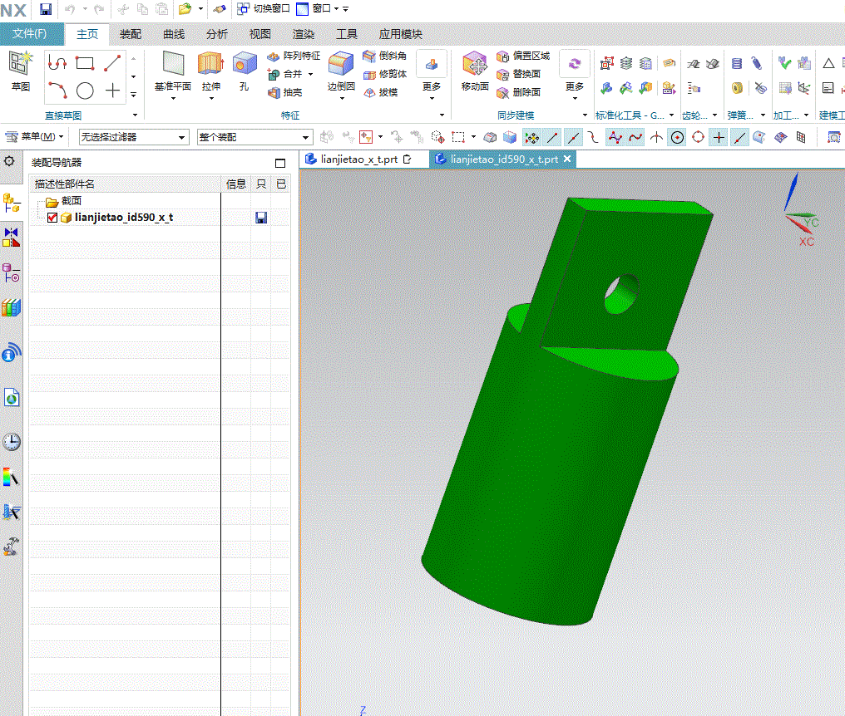Screen dimensions: 845x716
Task: Switch to lianjietao_x_t.prt document tab
Action: tap(359, 159)
